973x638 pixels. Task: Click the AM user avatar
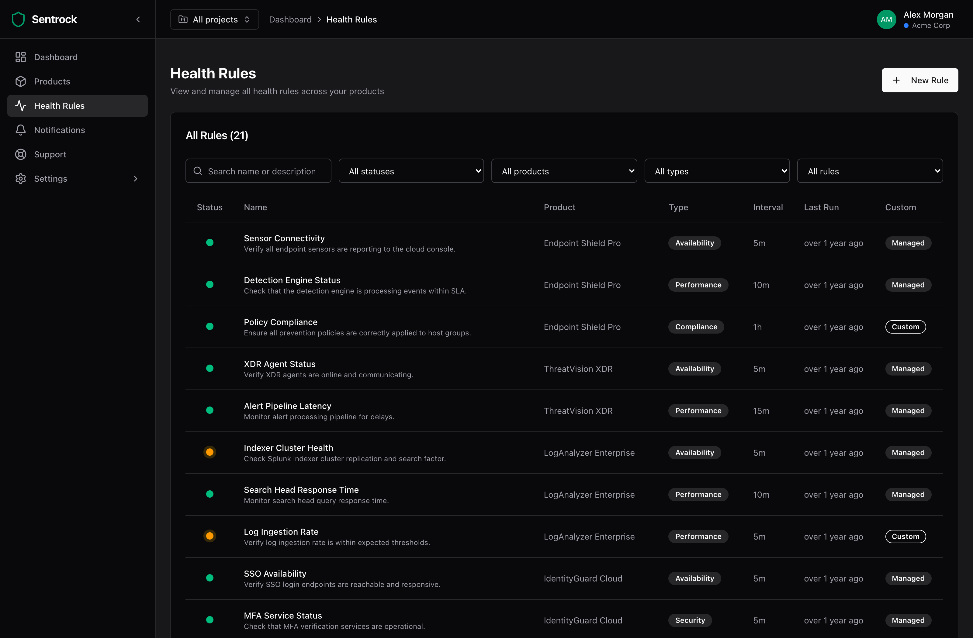click(x=886, y=19)
